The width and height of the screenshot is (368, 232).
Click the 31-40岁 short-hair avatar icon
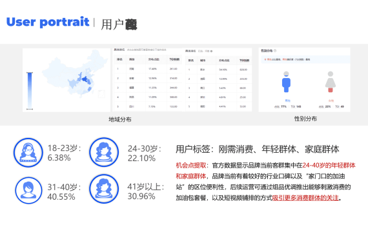(28, 190)
